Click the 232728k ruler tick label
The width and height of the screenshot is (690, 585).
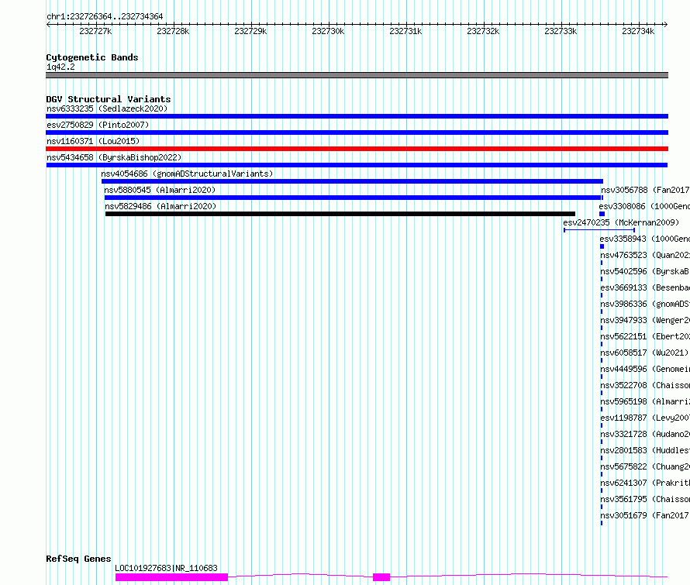pos(173,31)
